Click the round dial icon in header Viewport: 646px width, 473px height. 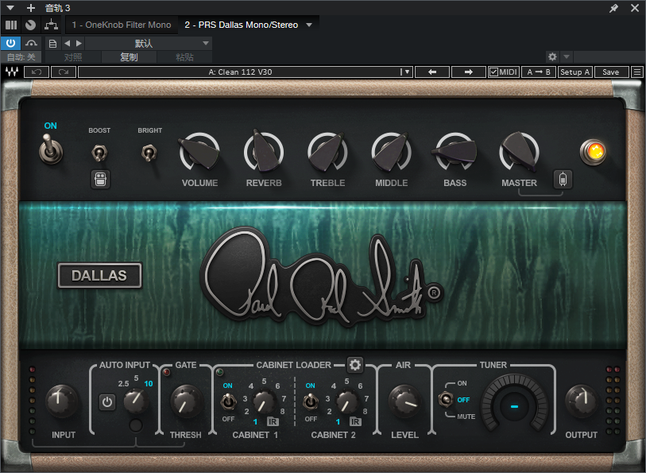pos(30,25)
